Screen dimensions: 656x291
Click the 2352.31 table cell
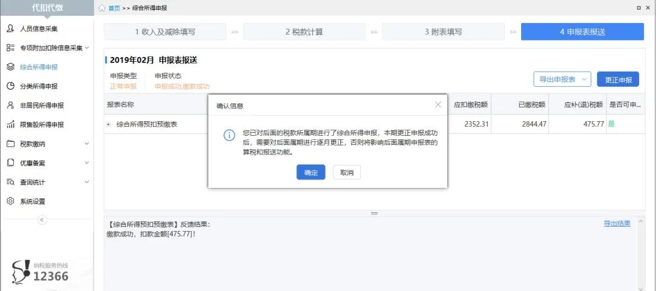tap(476, 124)
